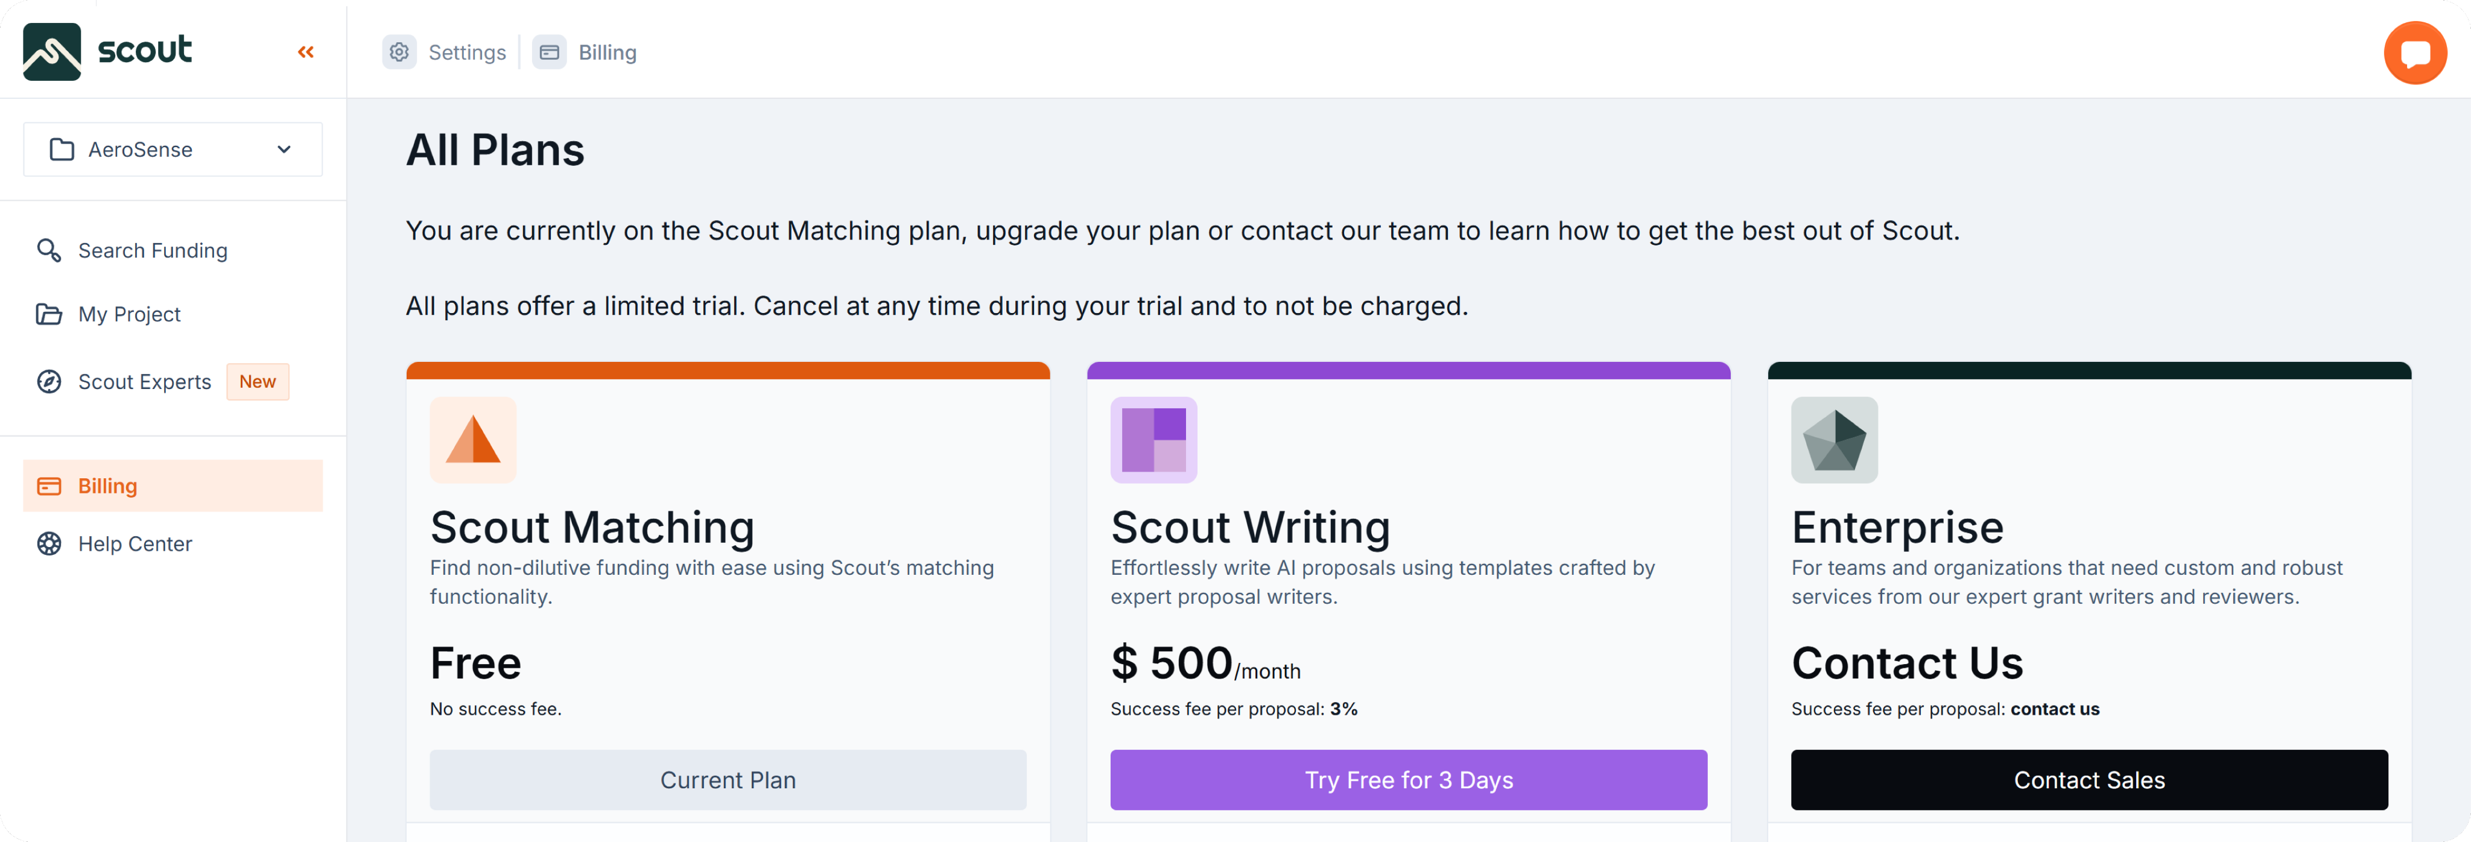This screenshot has height=842, width=2471.
Task: Click the Billing card icon in breadcrumb
Action: (550, 52)
